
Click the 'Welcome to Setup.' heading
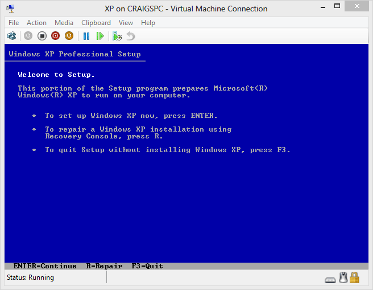pyautogui.click(x=56, y=75)
